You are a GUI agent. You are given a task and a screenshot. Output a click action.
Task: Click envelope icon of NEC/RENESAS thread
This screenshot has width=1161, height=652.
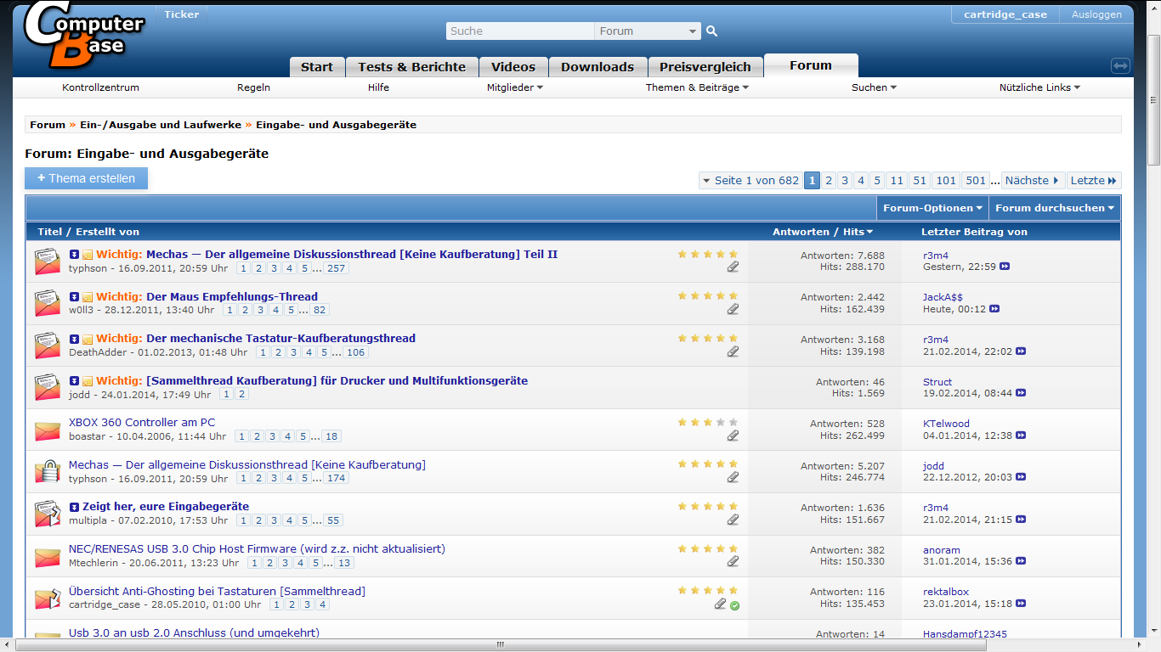(47, 557)
